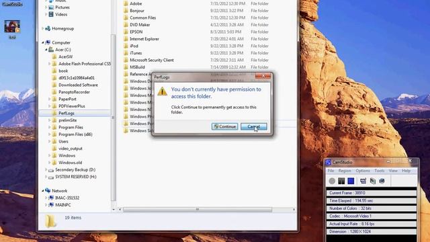Collapse the Computer tree node

[43, 42]
